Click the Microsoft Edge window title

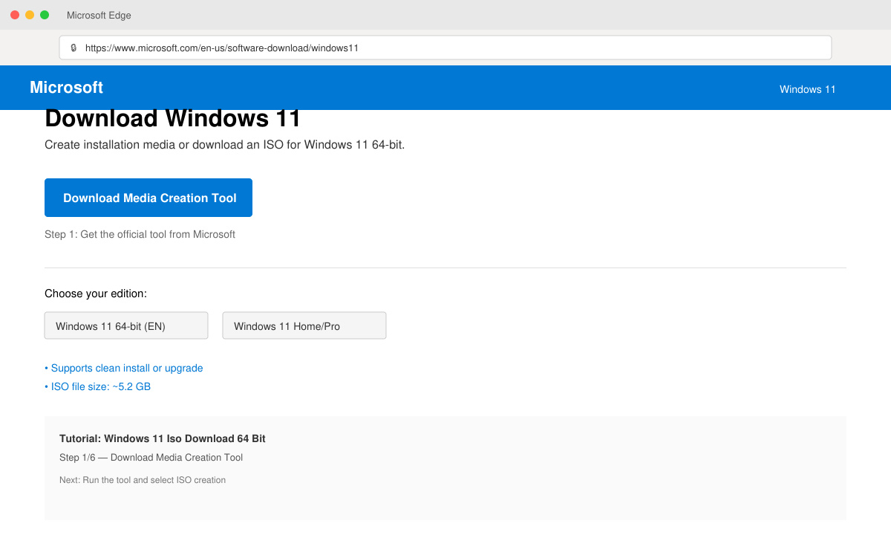click(x=99, y=15)
